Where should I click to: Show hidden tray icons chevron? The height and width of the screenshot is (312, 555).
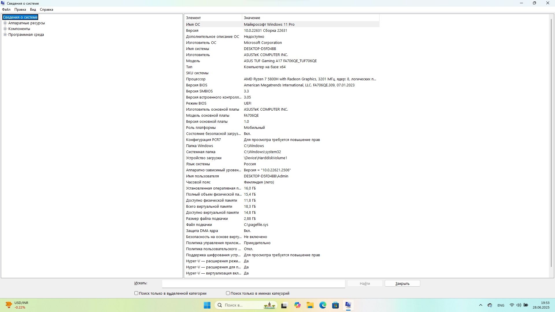pos(480,305)
